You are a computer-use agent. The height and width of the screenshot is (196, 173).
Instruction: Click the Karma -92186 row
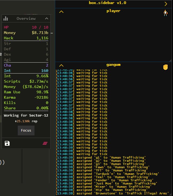(26, 97)
